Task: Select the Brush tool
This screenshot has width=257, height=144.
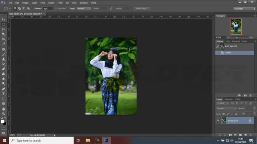Action: point(4,54)
